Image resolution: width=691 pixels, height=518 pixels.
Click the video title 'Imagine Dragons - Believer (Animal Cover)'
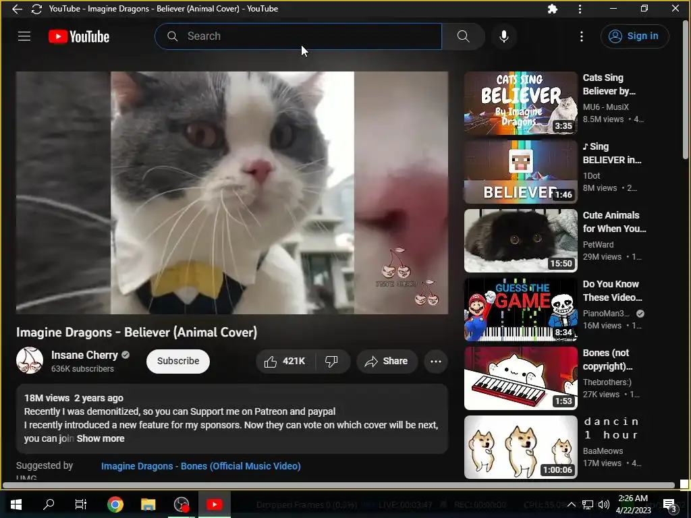click(x=136, y=332)
